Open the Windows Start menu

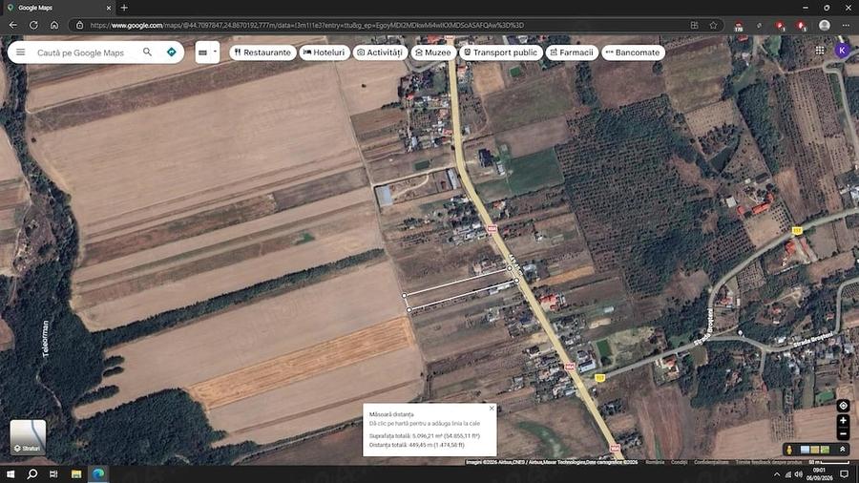[10, 473]
